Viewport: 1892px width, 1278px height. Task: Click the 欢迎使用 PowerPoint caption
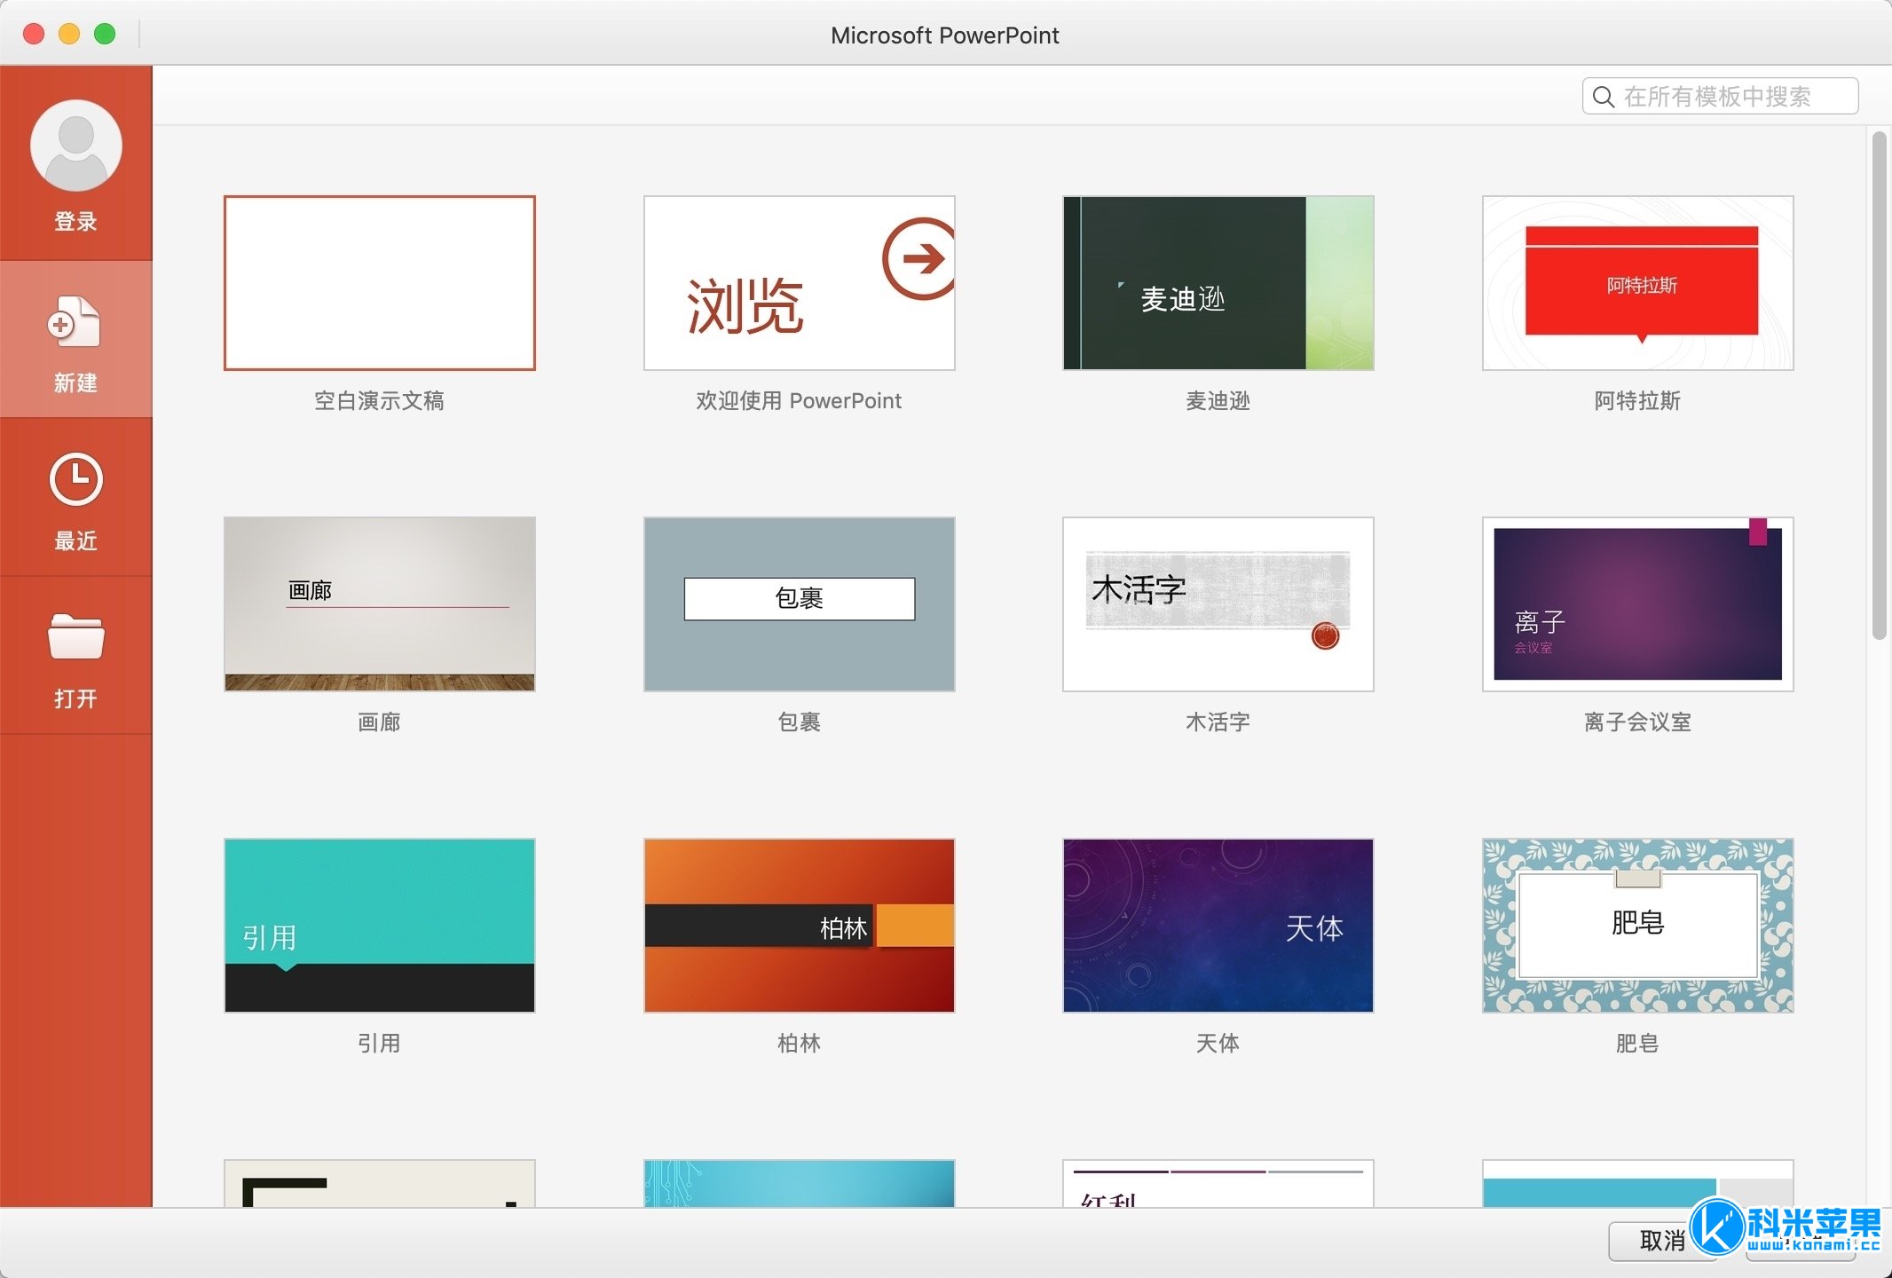[x=799, y=401]
